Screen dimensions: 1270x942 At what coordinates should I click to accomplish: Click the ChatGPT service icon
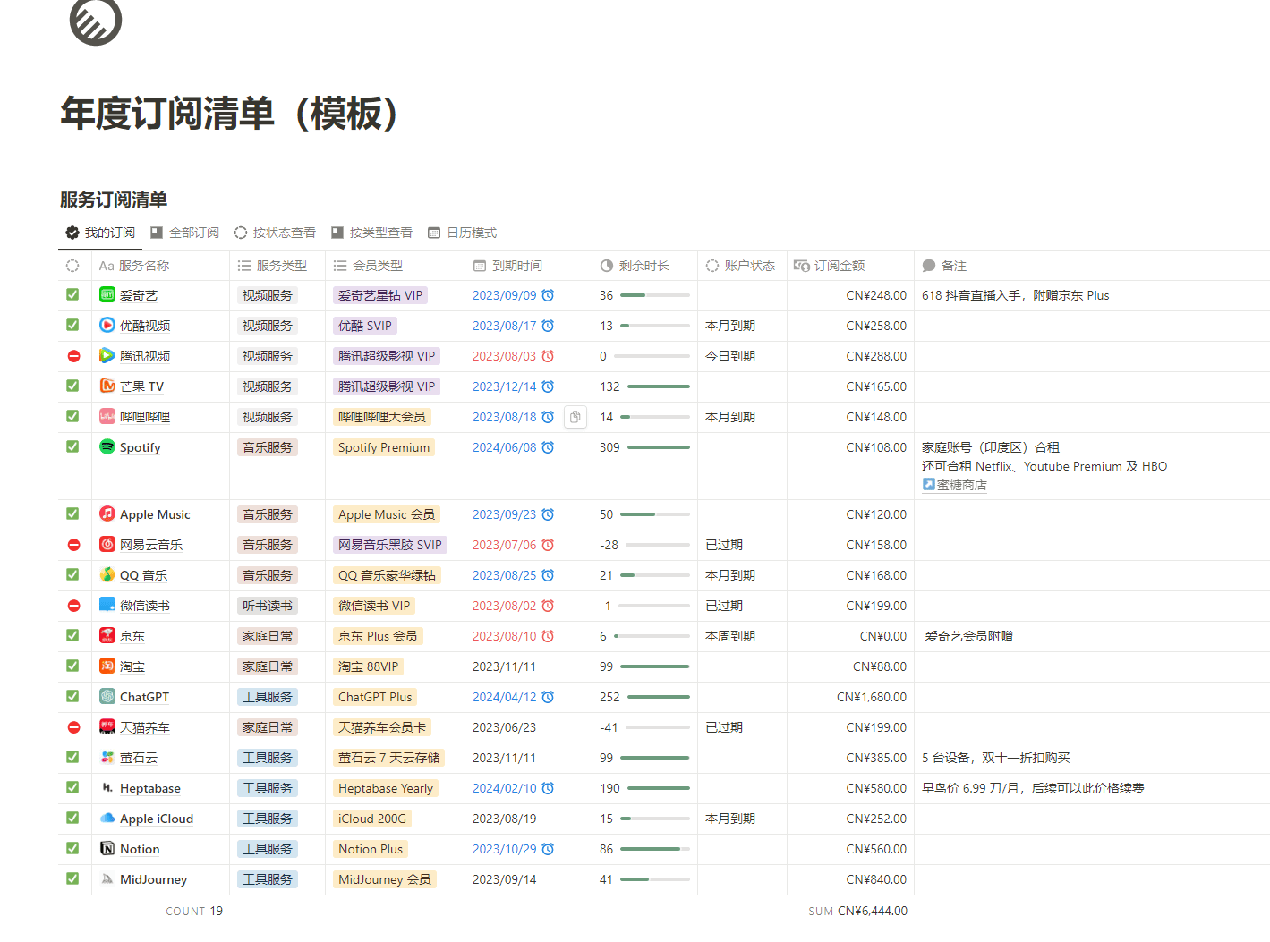[x=107, y=696]
